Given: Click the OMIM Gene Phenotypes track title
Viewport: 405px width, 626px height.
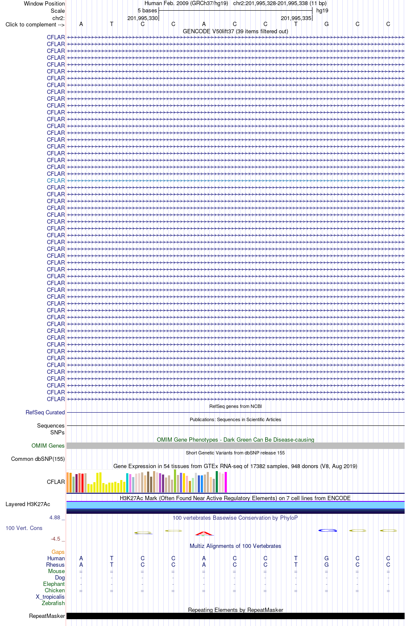Looking at the screenshot, I should click(x=235, y=440).
